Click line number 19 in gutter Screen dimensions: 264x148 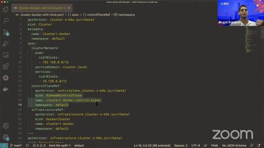point(20,105)
